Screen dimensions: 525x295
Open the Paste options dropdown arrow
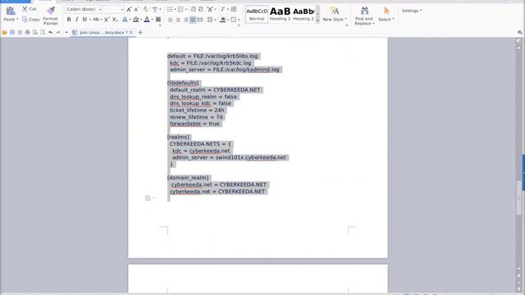coord(16,20)
